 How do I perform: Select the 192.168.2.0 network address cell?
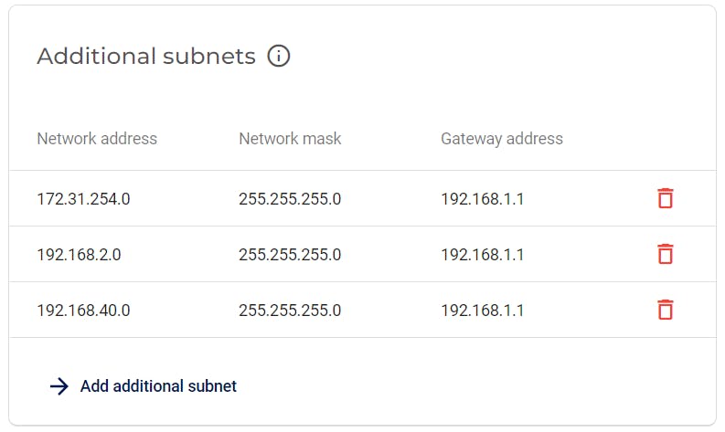(79, 255)
